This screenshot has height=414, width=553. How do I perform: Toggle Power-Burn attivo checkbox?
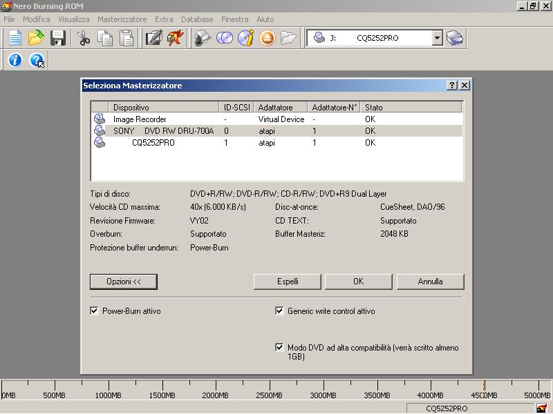pyautogui.click(x=94, y=310)
